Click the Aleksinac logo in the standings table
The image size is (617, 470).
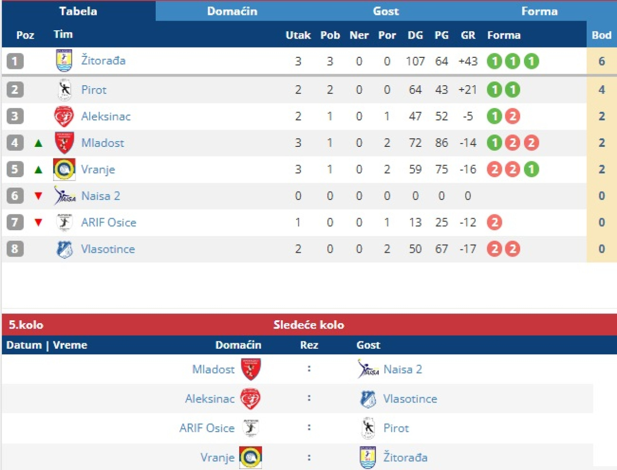click(64, 117)
